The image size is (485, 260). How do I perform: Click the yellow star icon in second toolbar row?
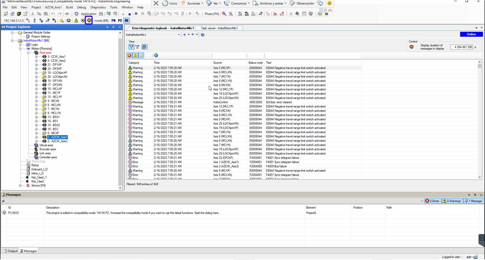62,20
